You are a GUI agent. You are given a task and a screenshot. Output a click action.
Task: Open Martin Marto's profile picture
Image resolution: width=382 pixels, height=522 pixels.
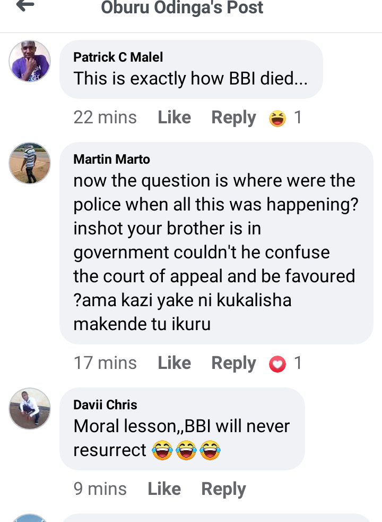tap(30, 163)
